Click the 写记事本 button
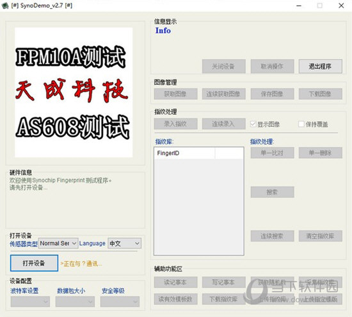Screen dimensions: 352x317 point(223,282)
